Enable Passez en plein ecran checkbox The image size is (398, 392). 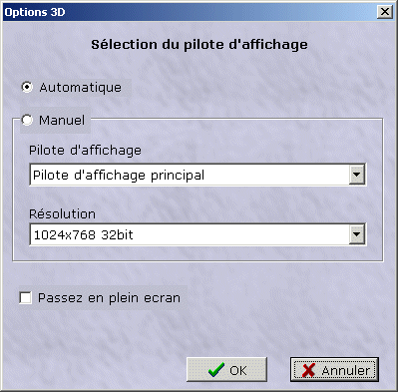coord(26,297)
